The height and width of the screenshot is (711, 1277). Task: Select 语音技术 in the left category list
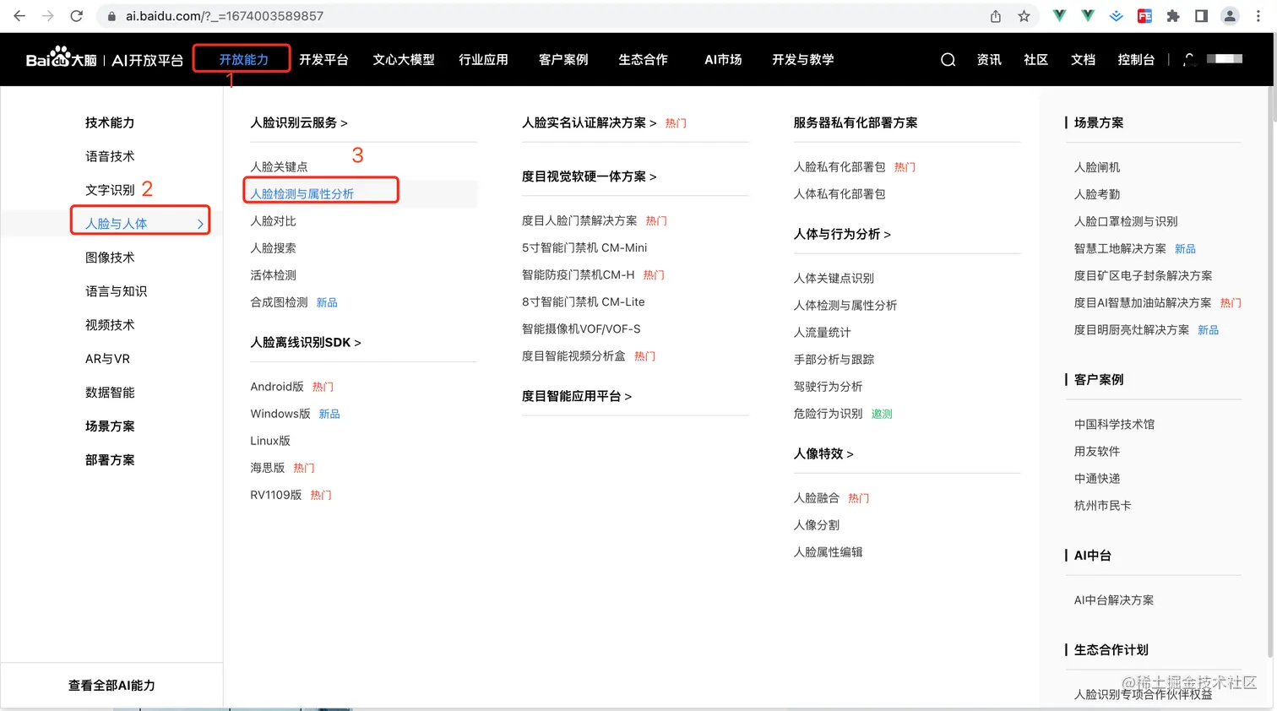(x=110, y=156)
